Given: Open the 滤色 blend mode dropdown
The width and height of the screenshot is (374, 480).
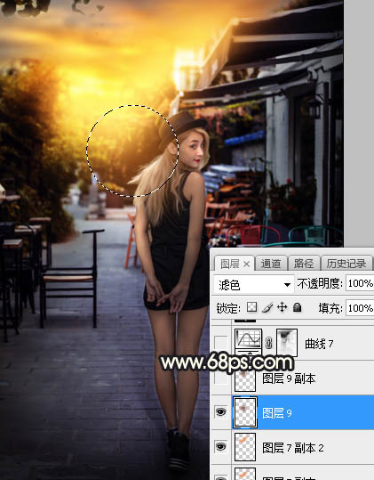Looking at the screenshot, I should (x=253, y=284).
